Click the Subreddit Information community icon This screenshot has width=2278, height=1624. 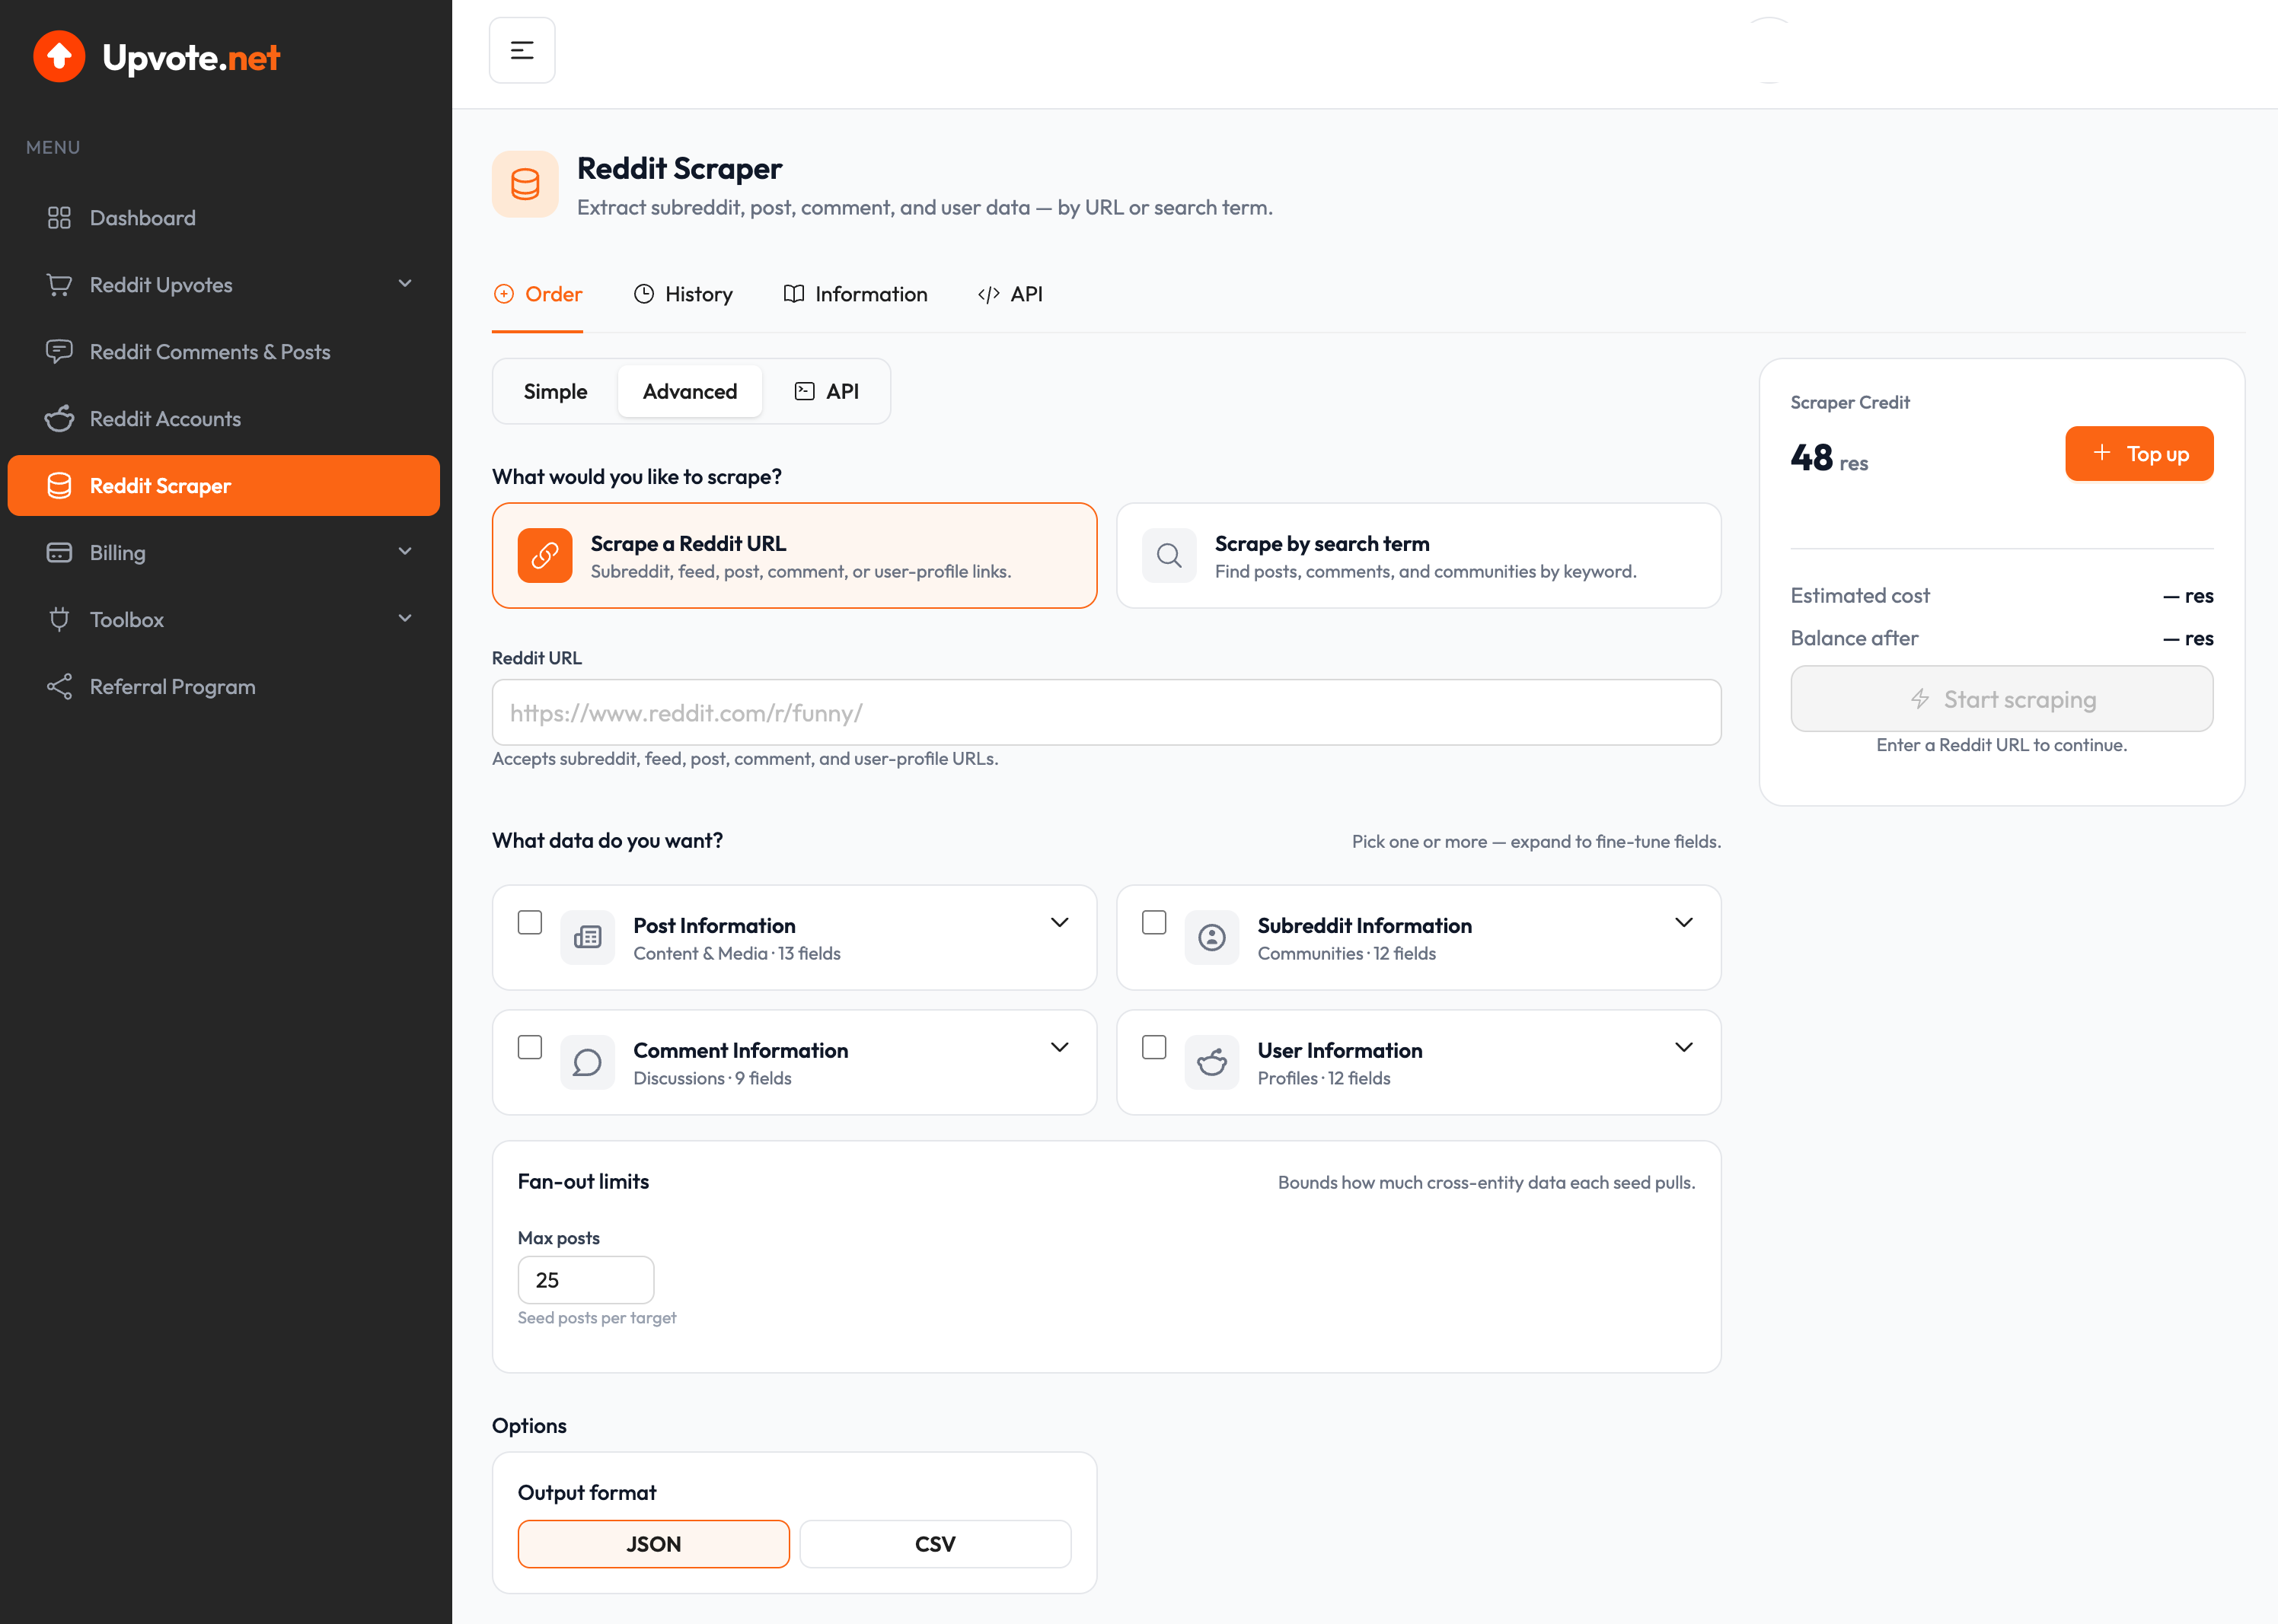pyautogui.click(x=1211, y=937)
